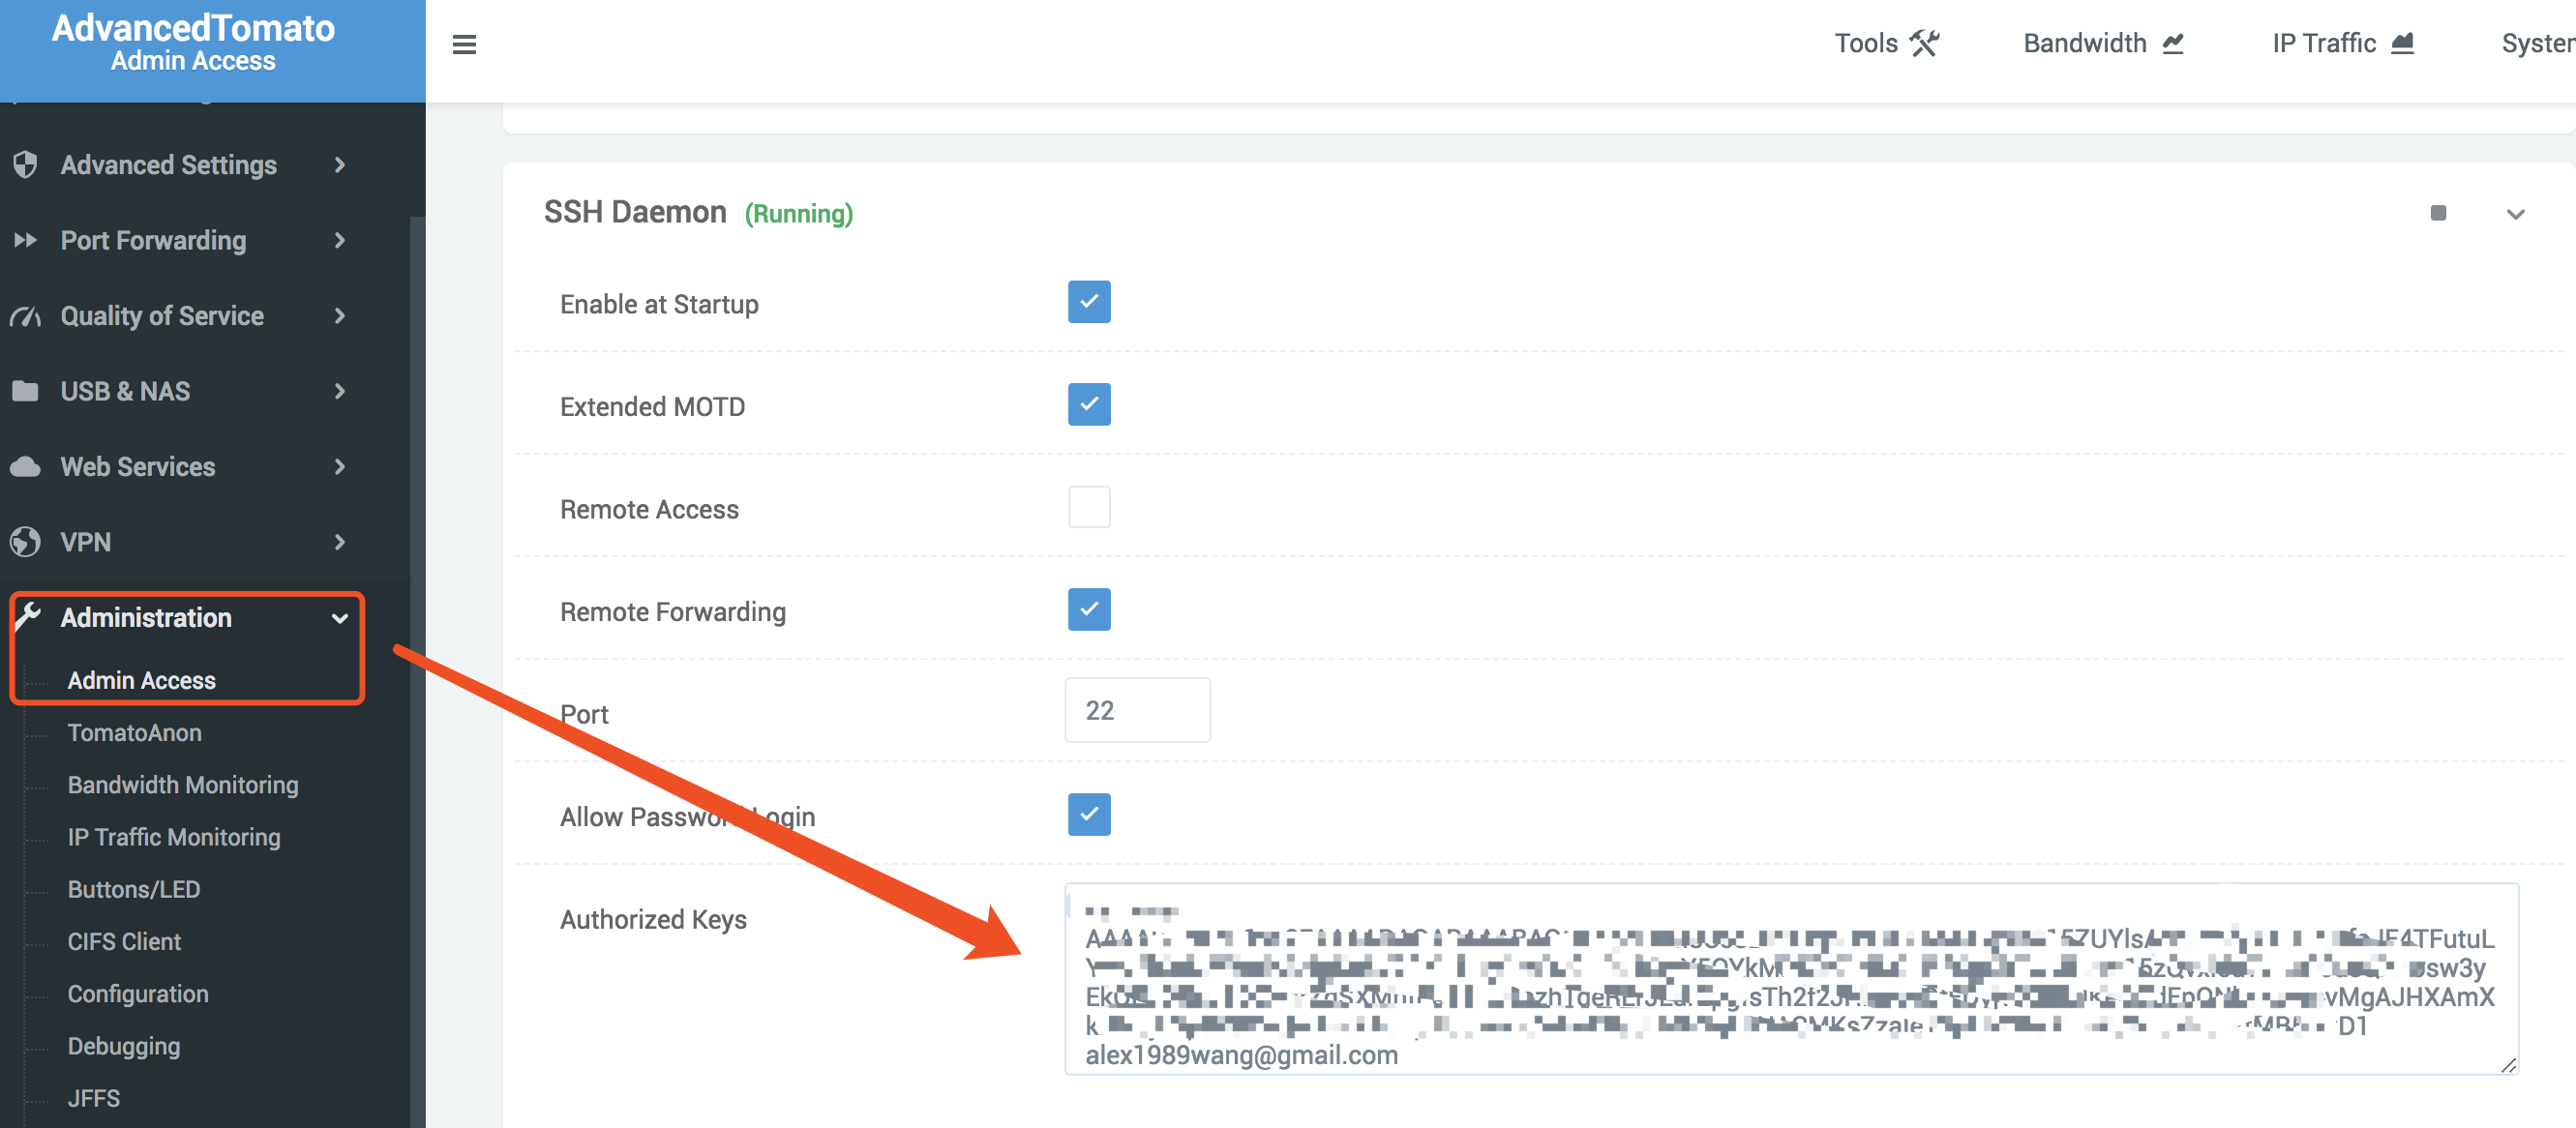Open Configuration page
The width and height of the screenshot is (2576, 1128).
point(138,994)
